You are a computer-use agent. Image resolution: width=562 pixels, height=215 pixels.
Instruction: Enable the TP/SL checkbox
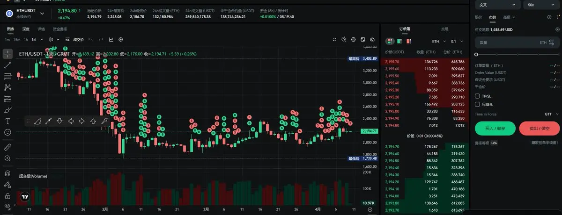pos(477,96)
